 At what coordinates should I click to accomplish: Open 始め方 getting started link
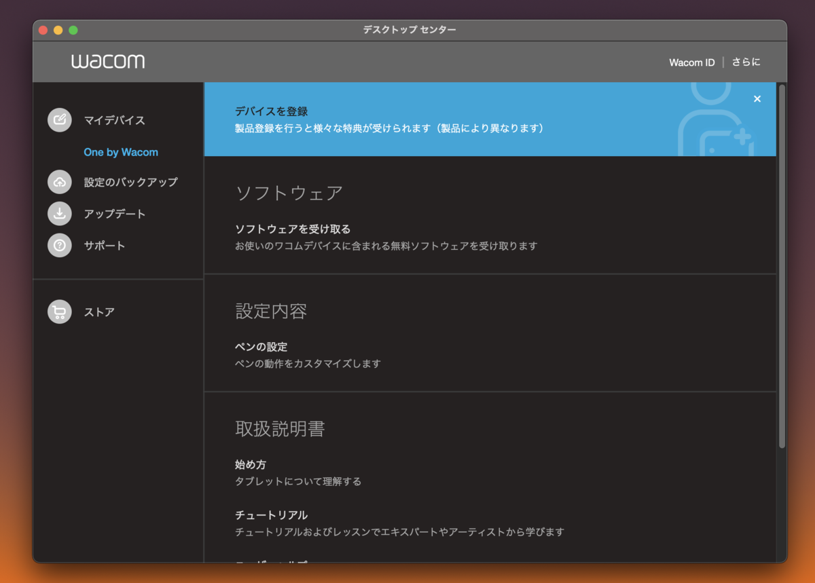(x=251, y=465)
